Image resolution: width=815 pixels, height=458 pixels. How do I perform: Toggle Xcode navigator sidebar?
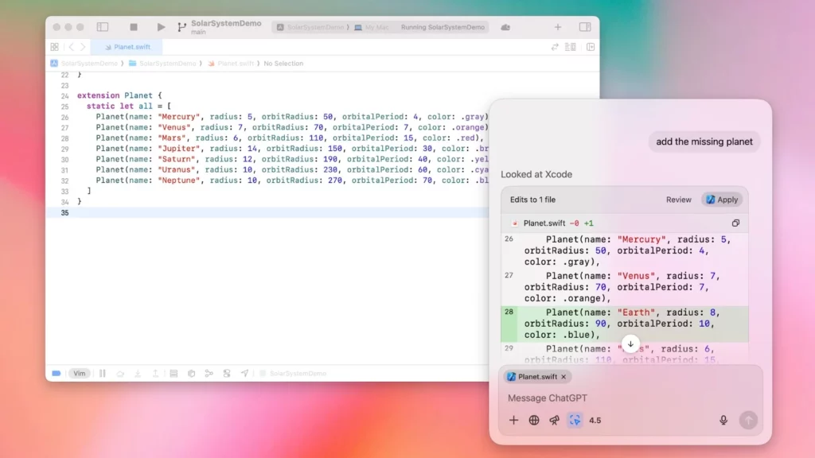[x=103, y=27]
